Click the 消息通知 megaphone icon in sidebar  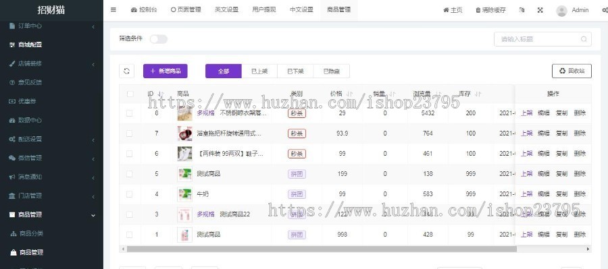click(x=12, y=177)
